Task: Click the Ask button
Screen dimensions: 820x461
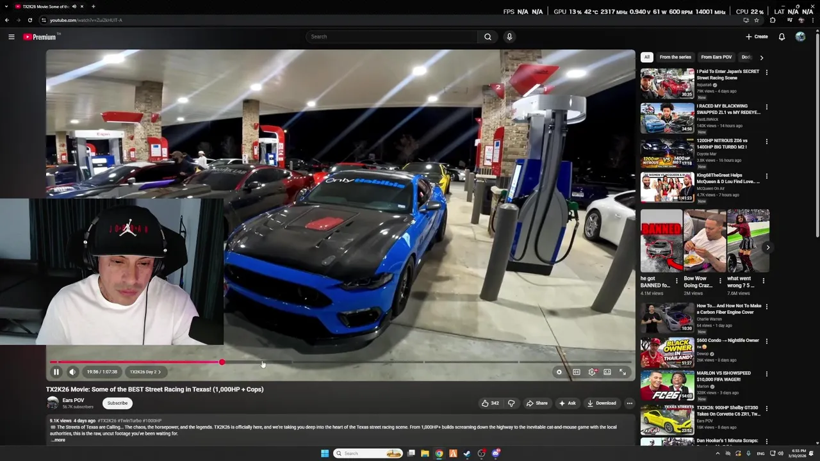Action: point(567,403)
